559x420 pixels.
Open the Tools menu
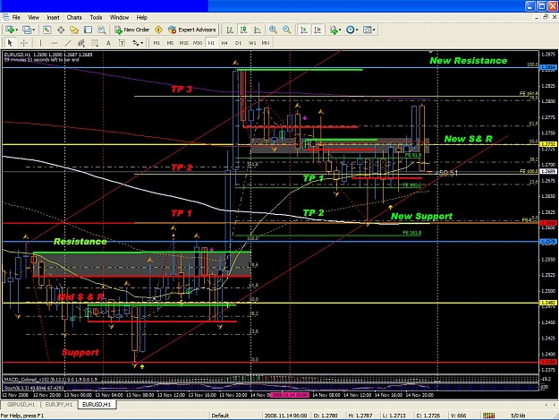pos(96,18)
